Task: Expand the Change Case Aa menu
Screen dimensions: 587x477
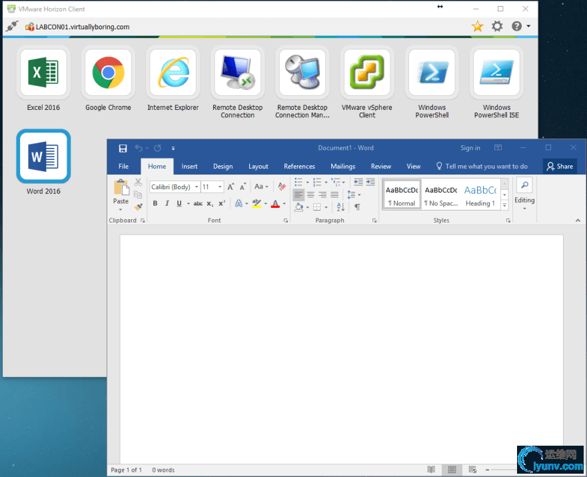Action: tap(261, 187)
